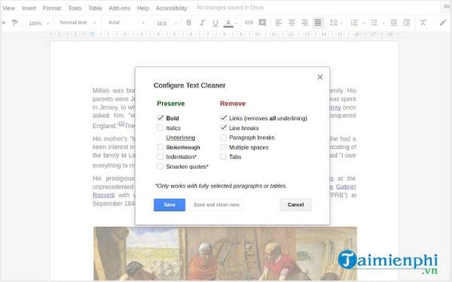Open the text color picker
The height and width of the screenshot is (282, 452).
point(228,23)
